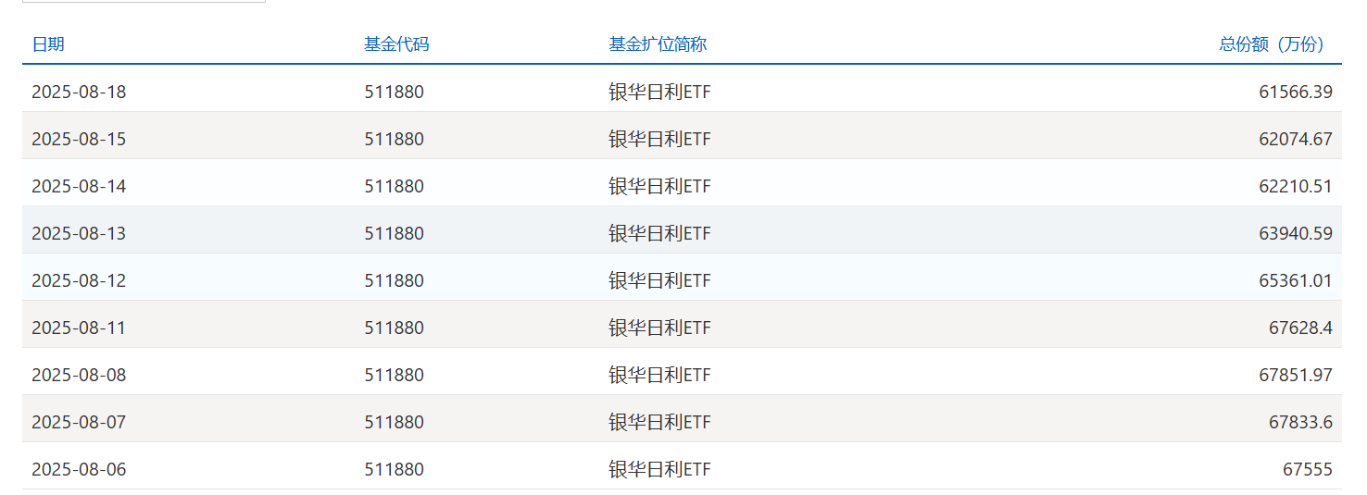Select the 2025-08-06 row date
The height and width of the screenshot is (495, 1367).
pos(79,469)
